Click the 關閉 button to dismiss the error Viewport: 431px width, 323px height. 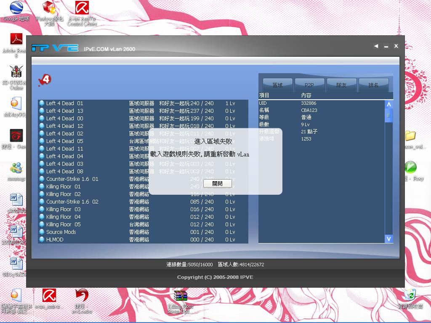pyautogui.click(x=217, y=183)
